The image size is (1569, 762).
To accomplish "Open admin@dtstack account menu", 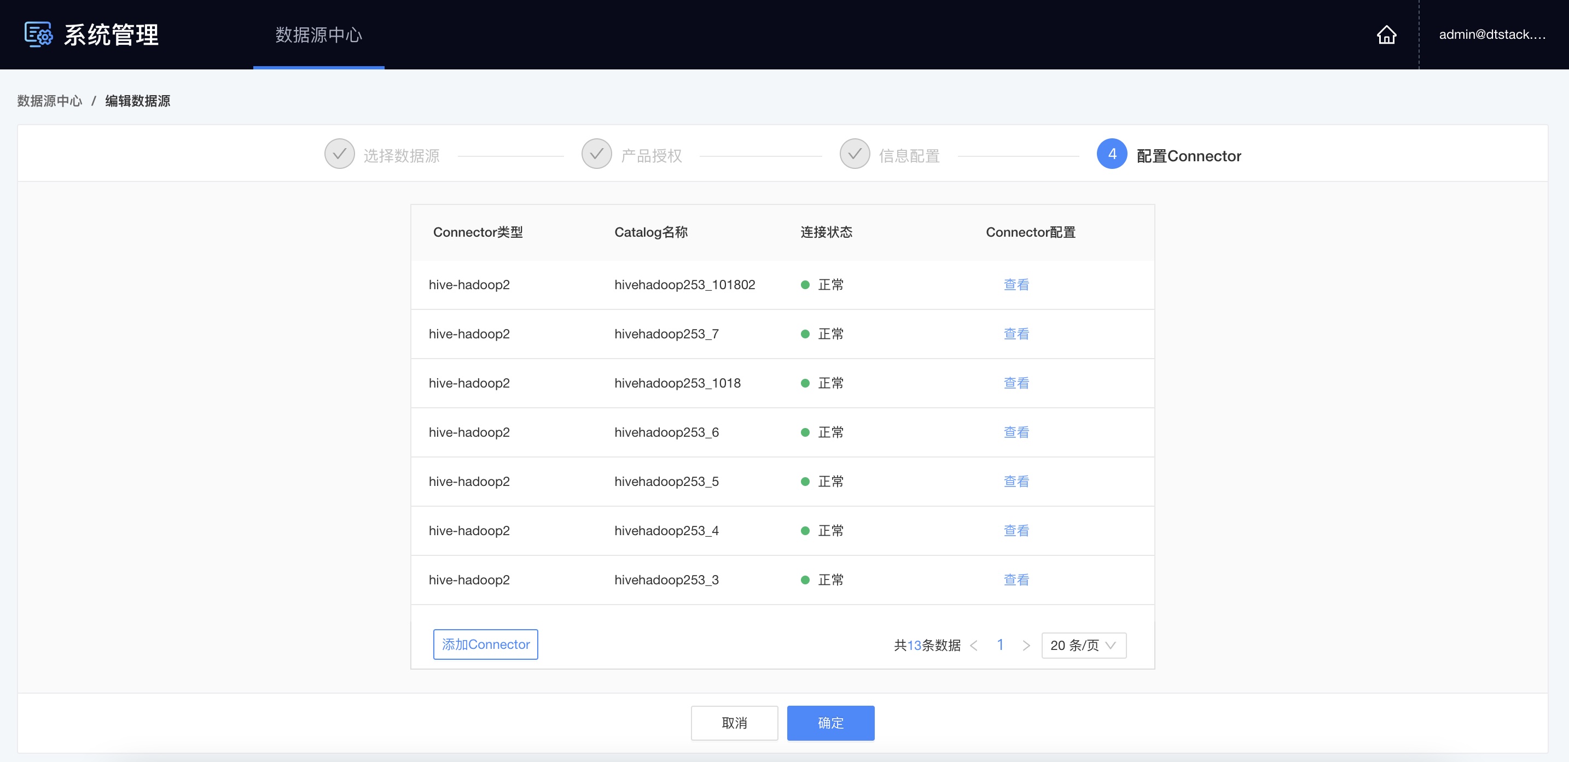I will coord(1492,34).
